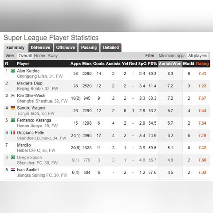Open the Defensive statistics tab
The width and height of the screenshot is (213, 213).
[40, 47]
